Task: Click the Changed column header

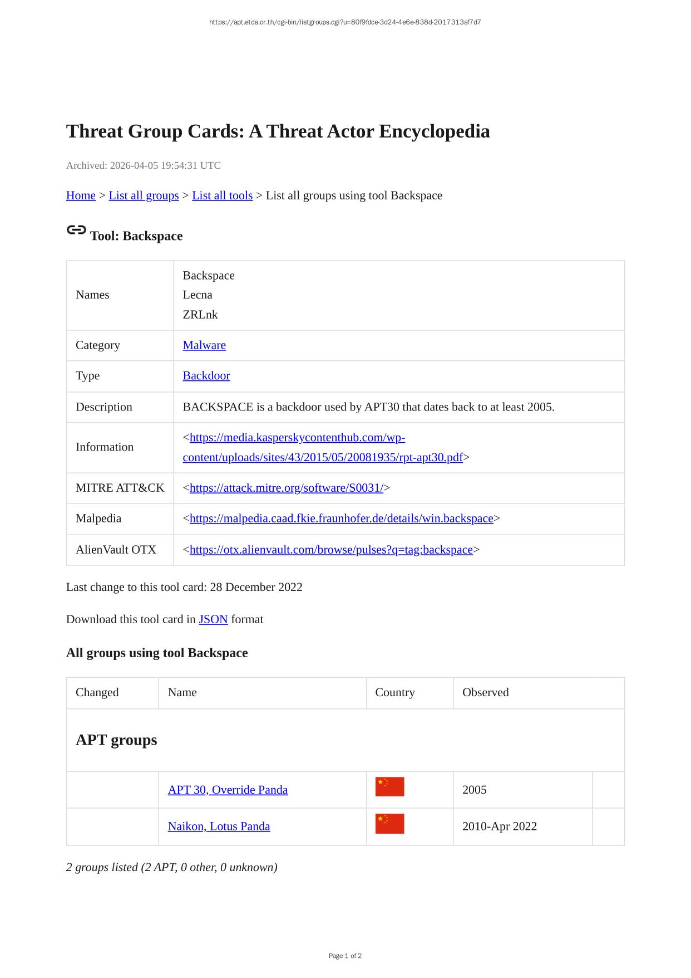Action: (97, 692)
